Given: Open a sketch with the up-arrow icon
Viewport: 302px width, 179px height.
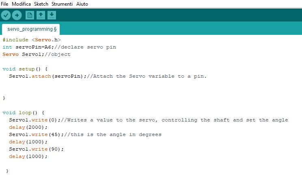Looking at the screenshot, I should click(x=41, y=15).
